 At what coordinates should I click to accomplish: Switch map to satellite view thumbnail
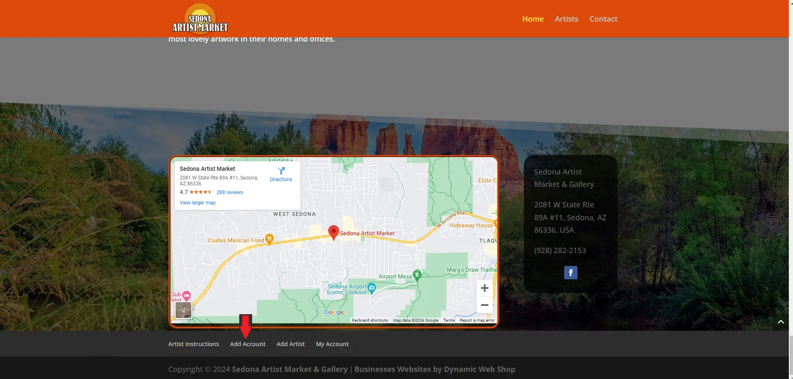(183, 310)
